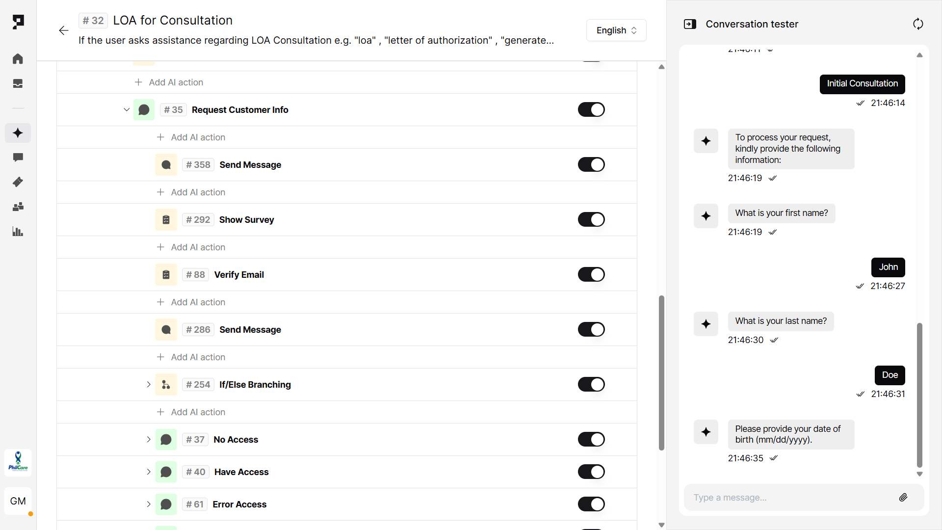Open the Inbox icon in sidebar

(x=18, y=83)
